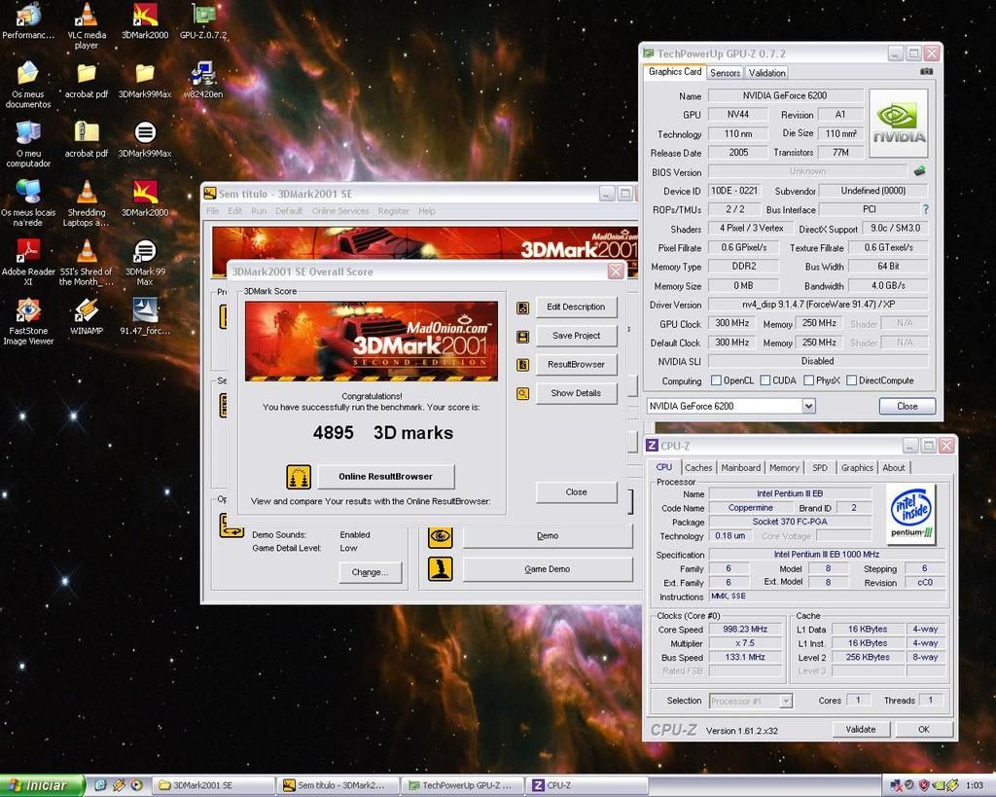Select the w82420en desktop icon
Screen dimensions: 996x797
point(203,80)
